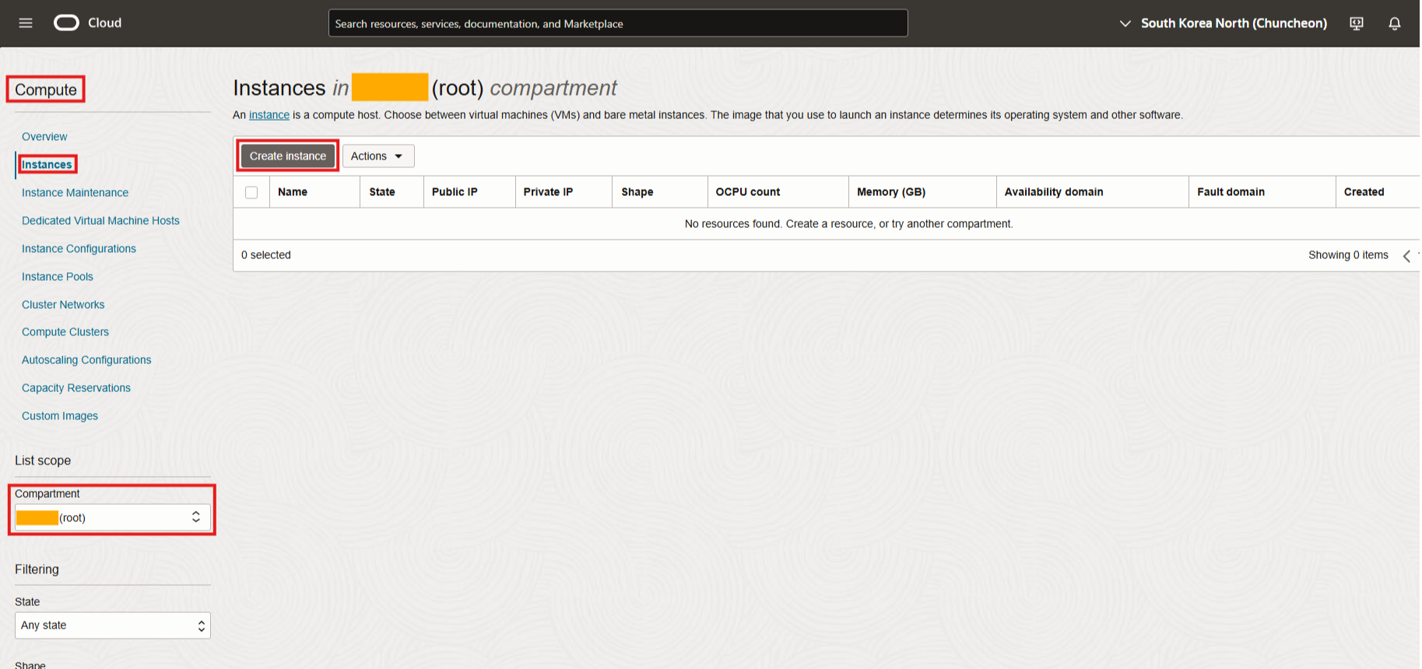1422x669 pixels.
Task: Go to previous page arrow in table footer
Action: point(1406,256)
